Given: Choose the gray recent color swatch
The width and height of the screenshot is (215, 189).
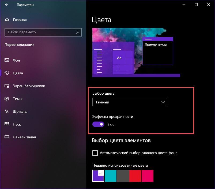Looking at the screenshot, I should pyautogui.click(x=123, y=176).
